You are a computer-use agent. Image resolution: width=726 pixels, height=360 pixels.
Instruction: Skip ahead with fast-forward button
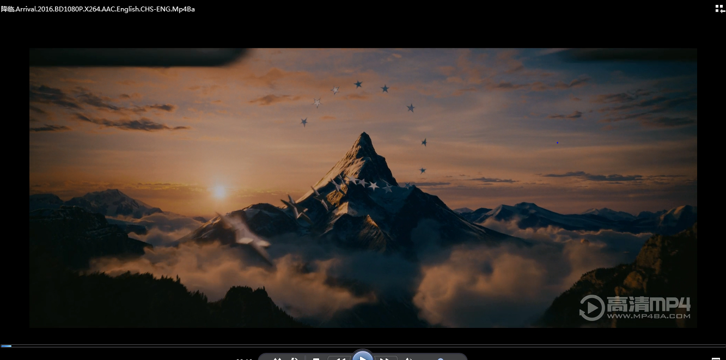(386, 358)
